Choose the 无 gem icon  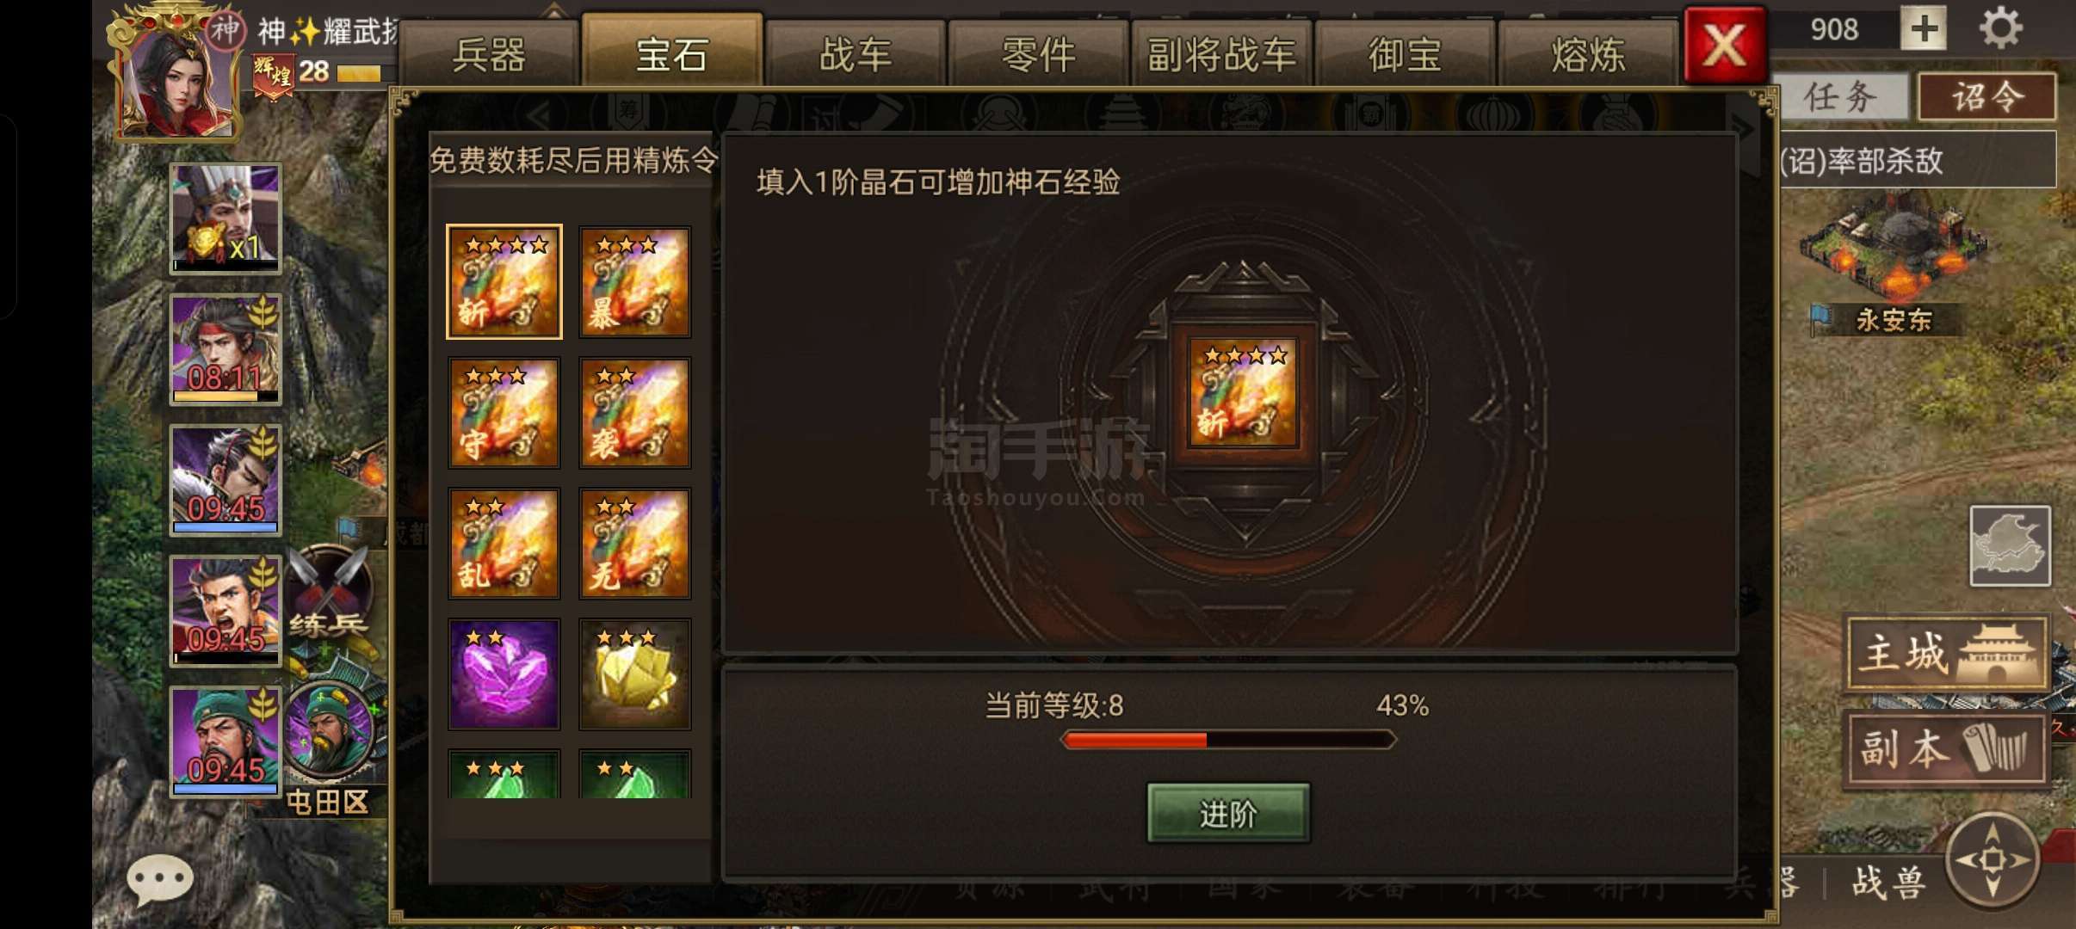[x=635, y=544]
